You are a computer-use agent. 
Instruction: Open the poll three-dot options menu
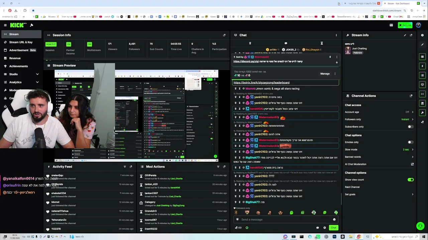(335, 74)
